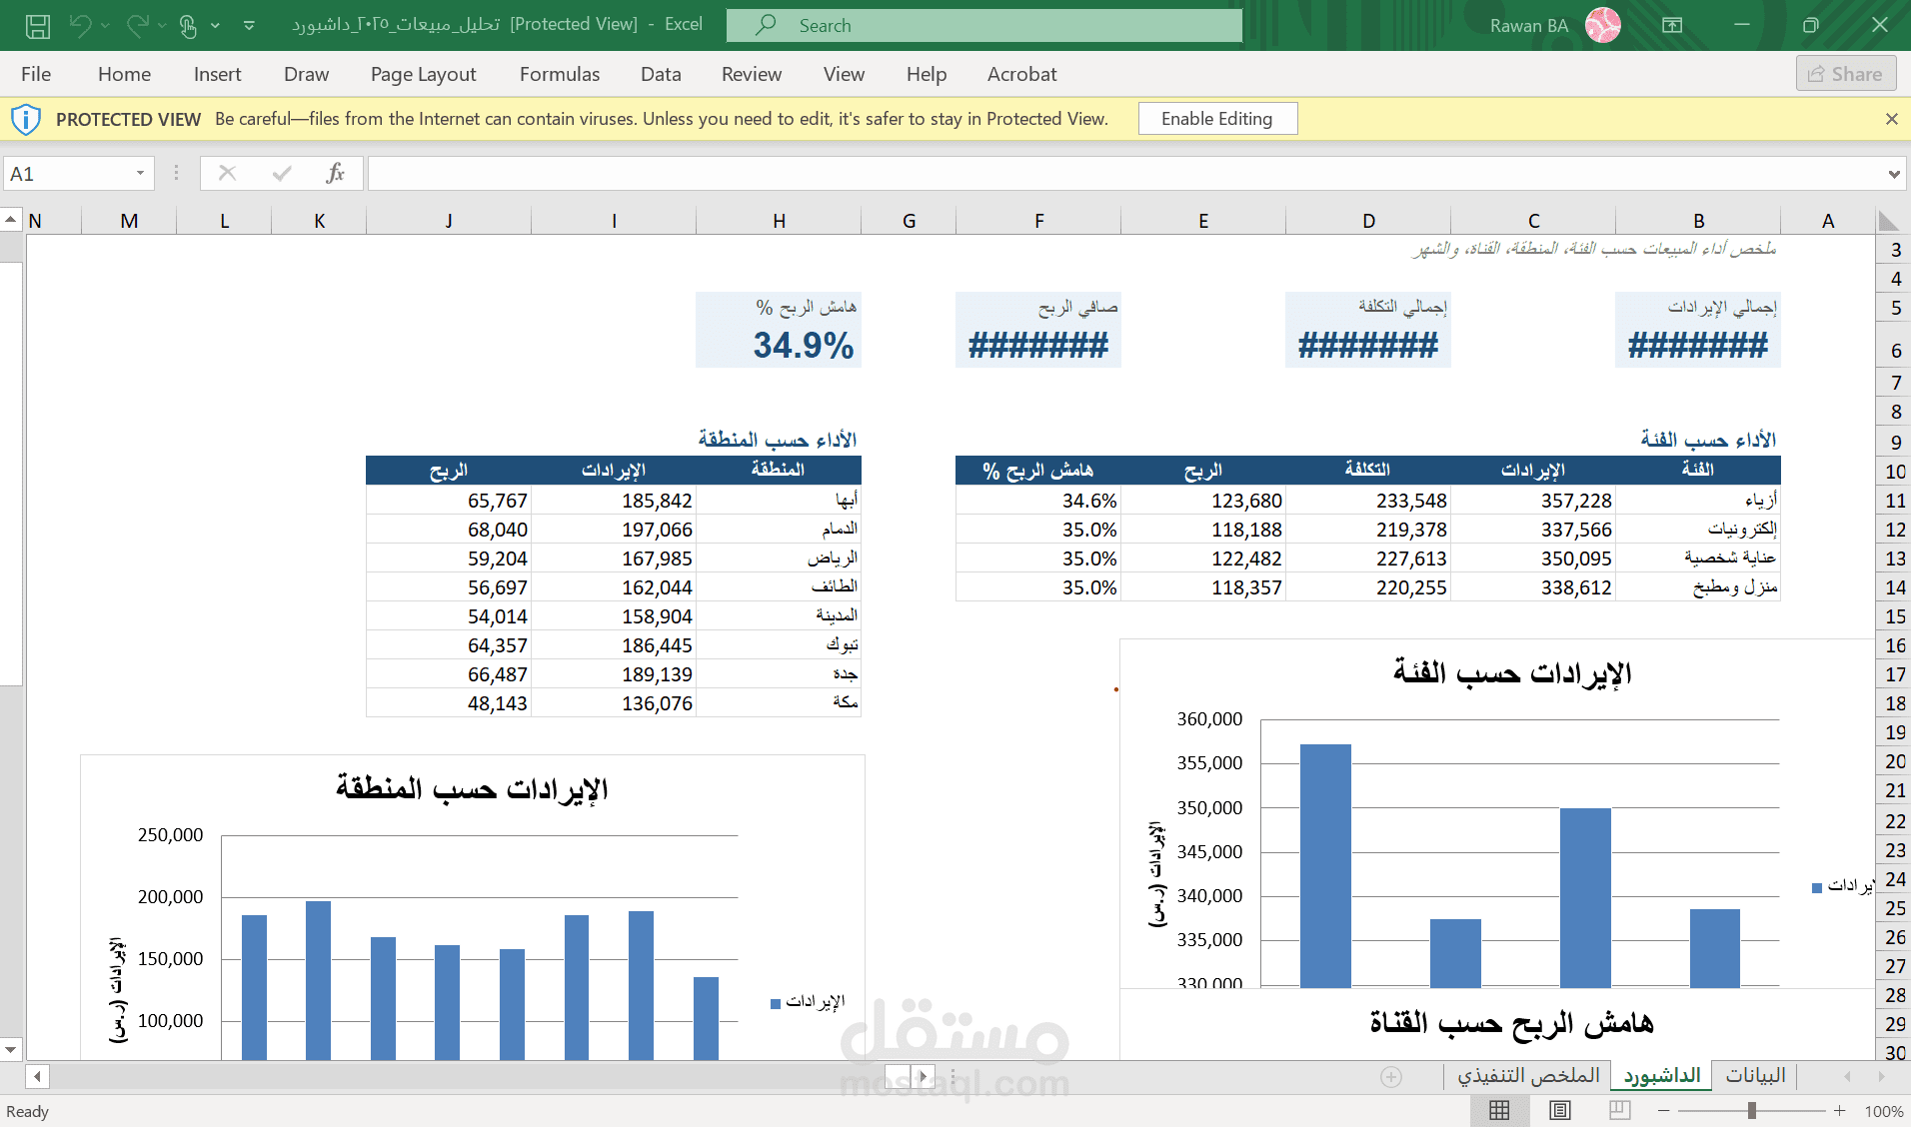Select the 34.9% profit margin cell
1911x1127 pixels.
coord(779,346)
